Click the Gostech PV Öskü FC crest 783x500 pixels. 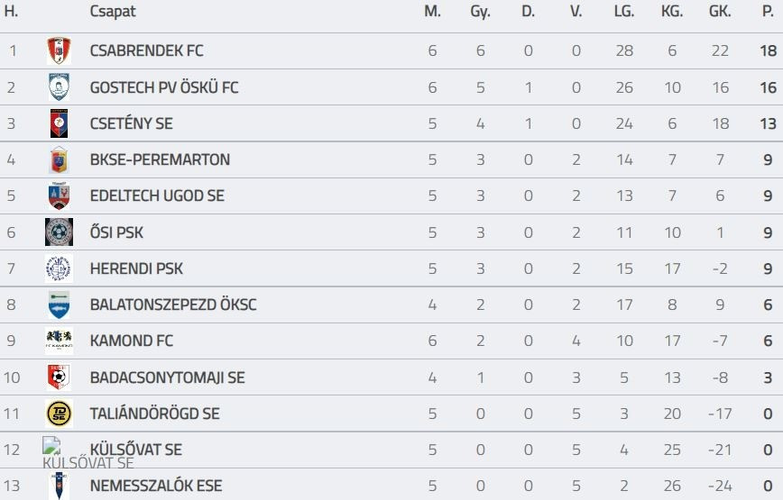(x=60, y=87)
